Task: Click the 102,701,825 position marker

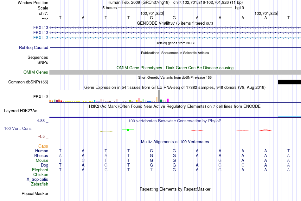Action: tap(266, 13)
